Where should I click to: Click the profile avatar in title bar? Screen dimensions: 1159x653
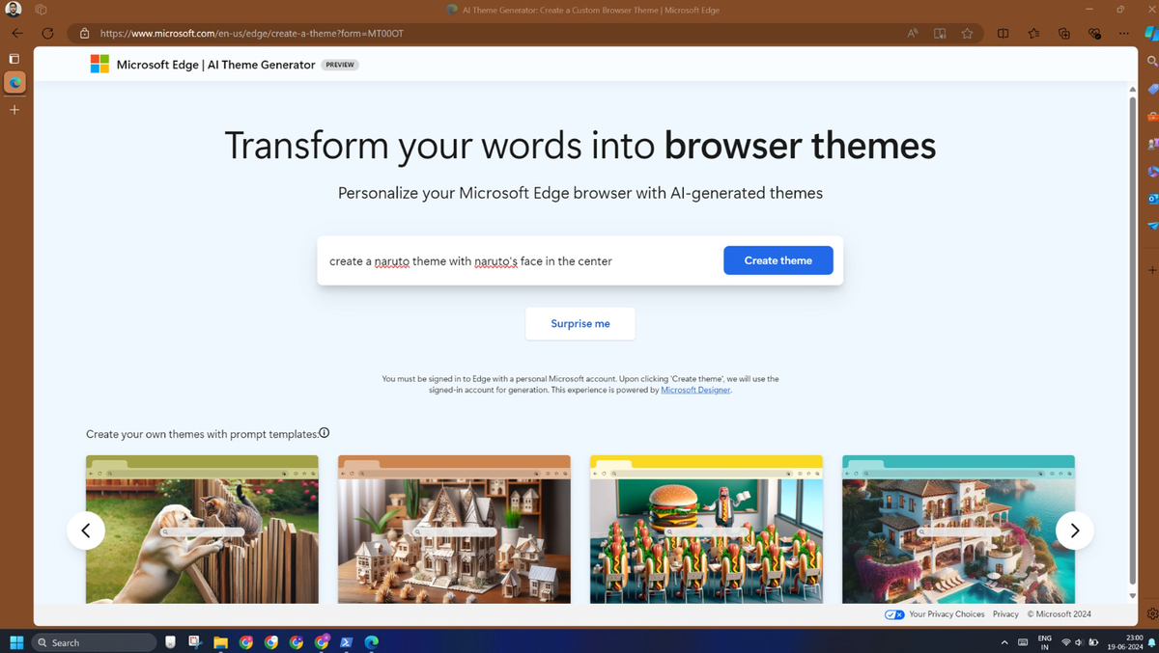[14, 10]
